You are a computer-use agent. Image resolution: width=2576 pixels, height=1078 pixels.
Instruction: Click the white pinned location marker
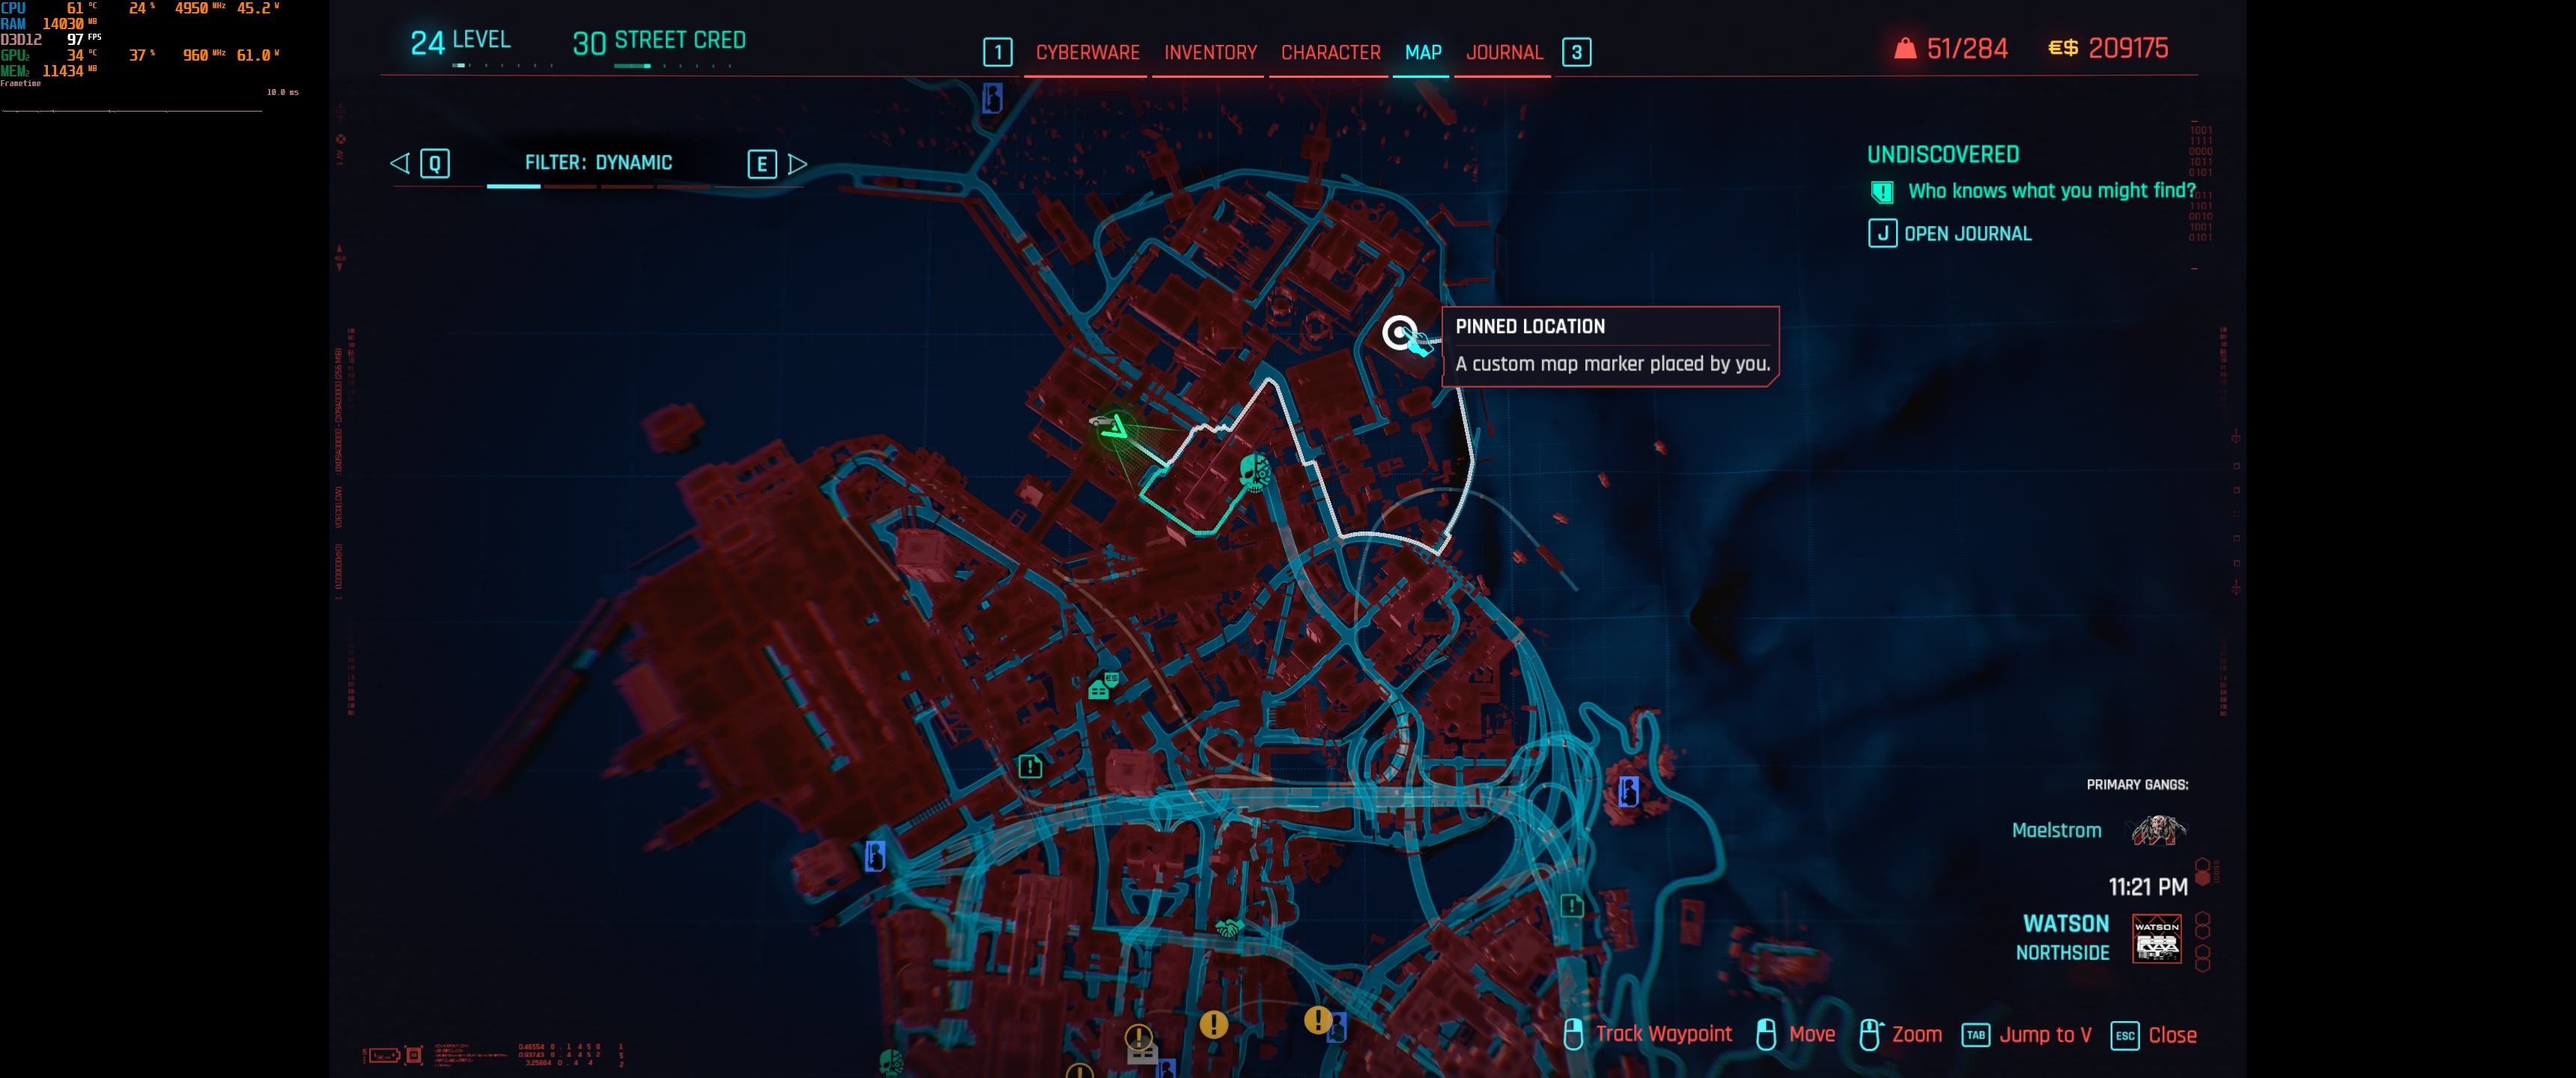click(1399, 332)
